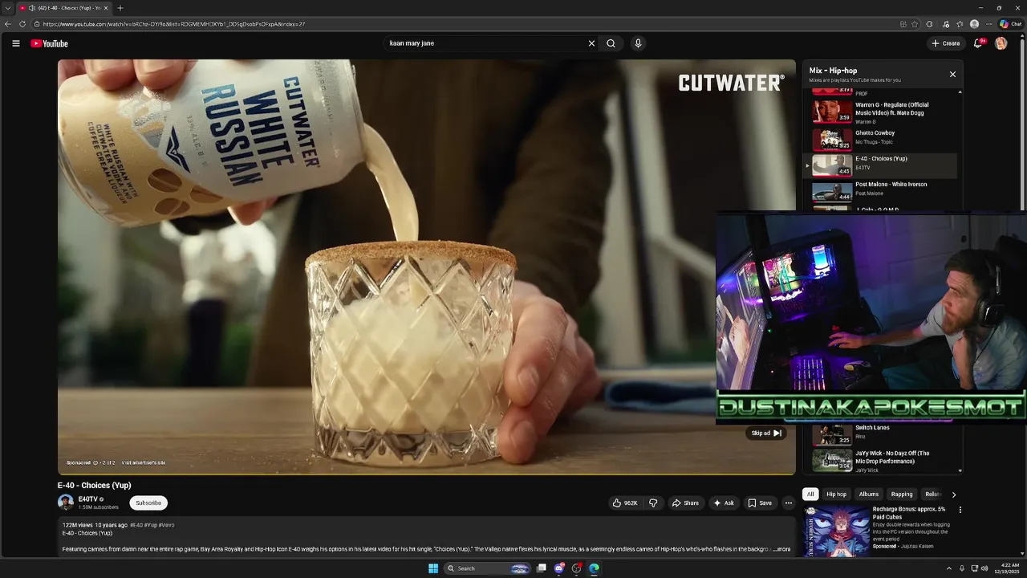This screenshot has height=578, width=1027.
Task: Open Recharge Bonus sponsored ad thumbnail
Action: (837, 531)
